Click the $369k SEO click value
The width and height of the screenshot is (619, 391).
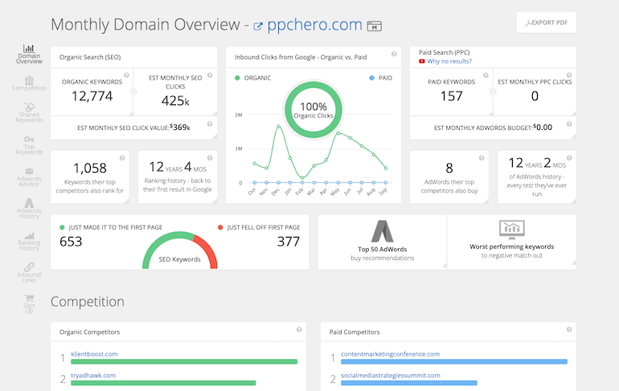(x=180, y=128)
